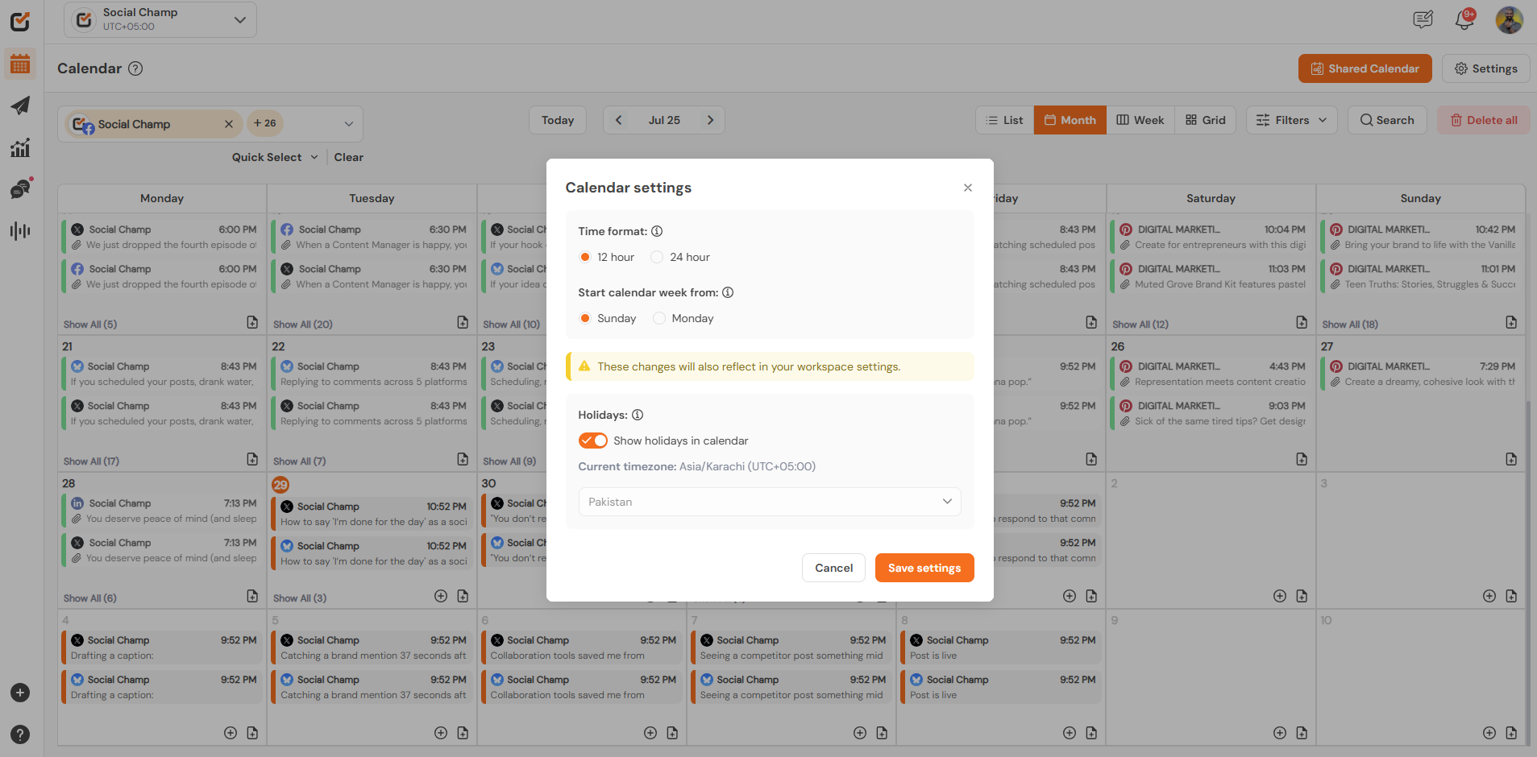Go to previous month arrow

619,120
